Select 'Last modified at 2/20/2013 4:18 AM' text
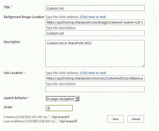The width and height of the screenshot is (159, 131). point(27,121)
